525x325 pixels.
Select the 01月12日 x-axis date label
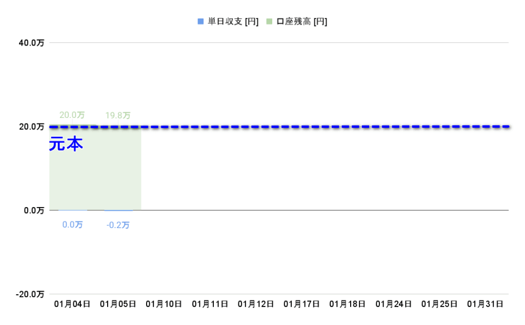click(256, 304)
